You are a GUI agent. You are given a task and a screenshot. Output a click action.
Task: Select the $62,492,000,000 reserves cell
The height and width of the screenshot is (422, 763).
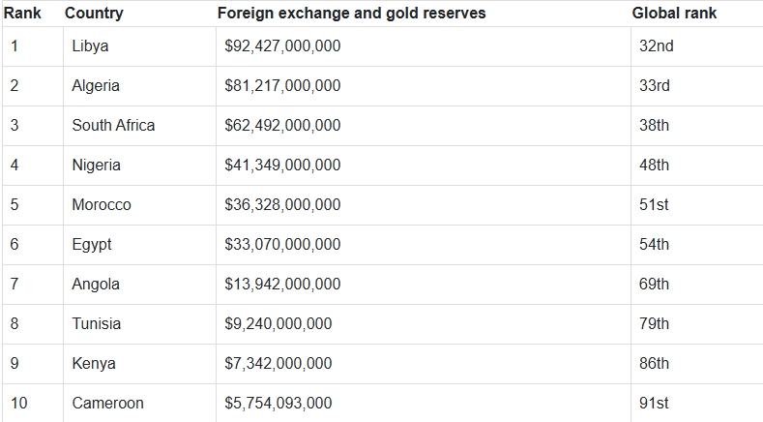pos(282,126)
